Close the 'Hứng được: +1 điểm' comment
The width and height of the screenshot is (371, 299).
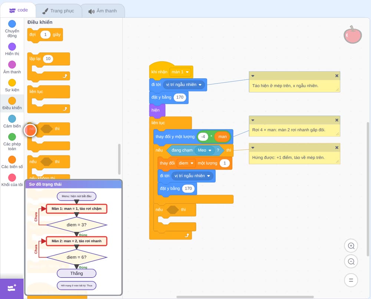point(337,148)
